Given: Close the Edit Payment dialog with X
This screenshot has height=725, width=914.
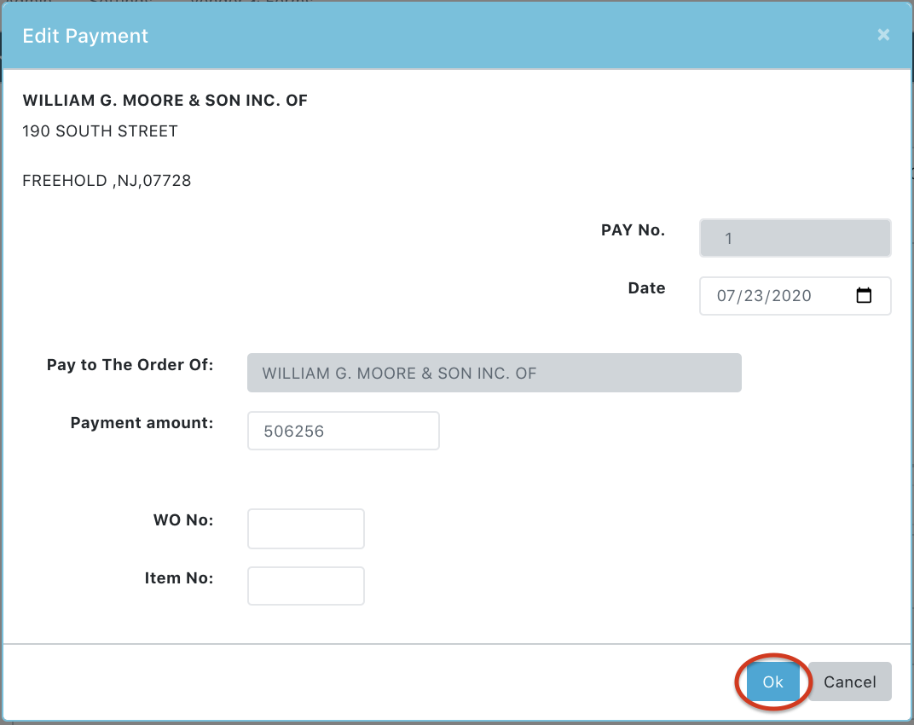Looking at the screenshot, I should [883, 35].
